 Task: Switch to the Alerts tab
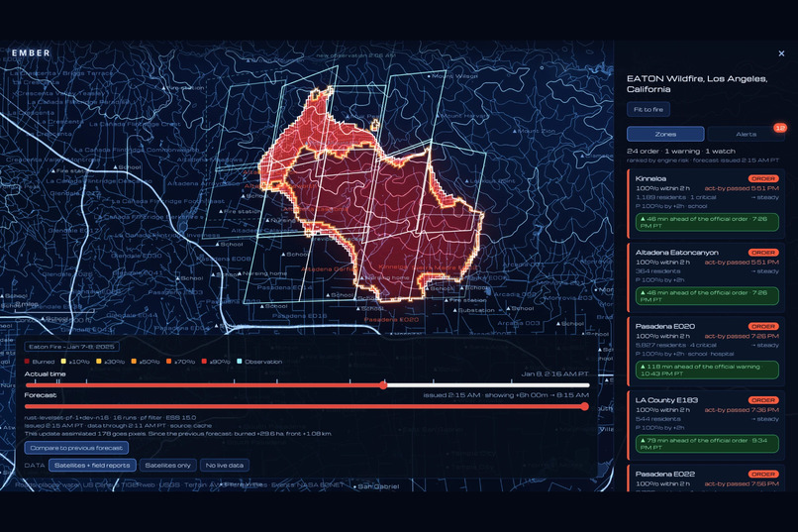click(x=747, y=134)
